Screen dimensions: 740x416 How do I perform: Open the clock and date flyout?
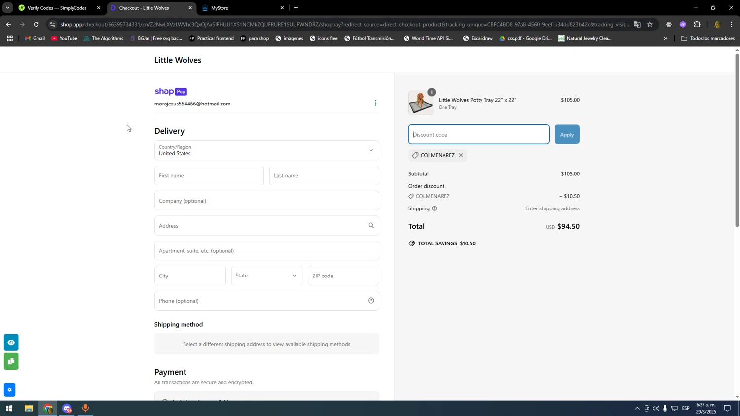coord(705,409)
